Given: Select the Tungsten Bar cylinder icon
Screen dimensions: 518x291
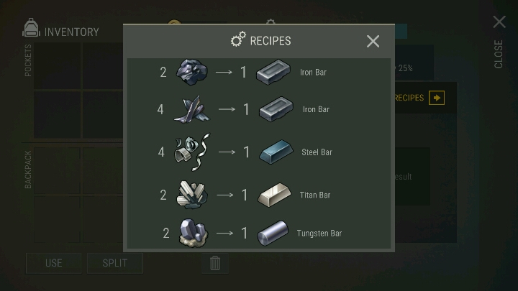Looking at the screenshot, I should (273, 233).
